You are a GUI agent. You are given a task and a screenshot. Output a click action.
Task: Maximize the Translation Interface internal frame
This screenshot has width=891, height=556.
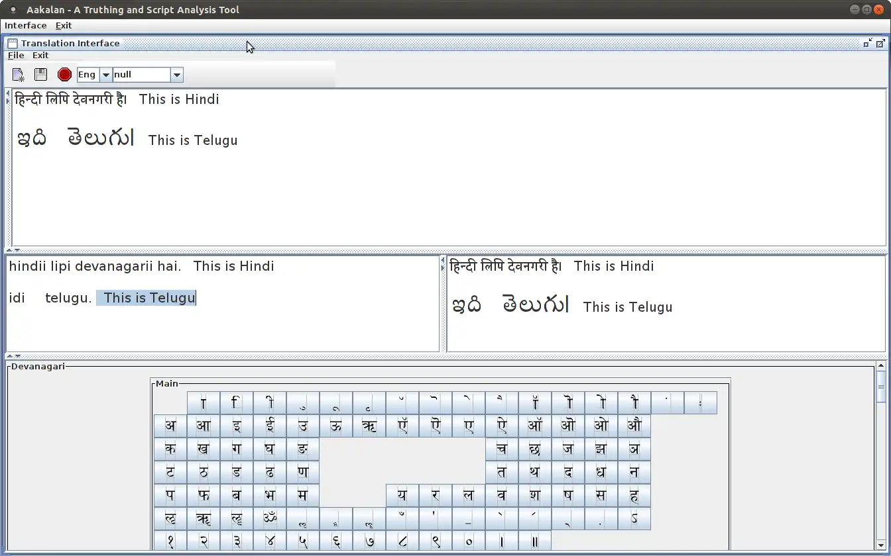[x=880, y=43]
